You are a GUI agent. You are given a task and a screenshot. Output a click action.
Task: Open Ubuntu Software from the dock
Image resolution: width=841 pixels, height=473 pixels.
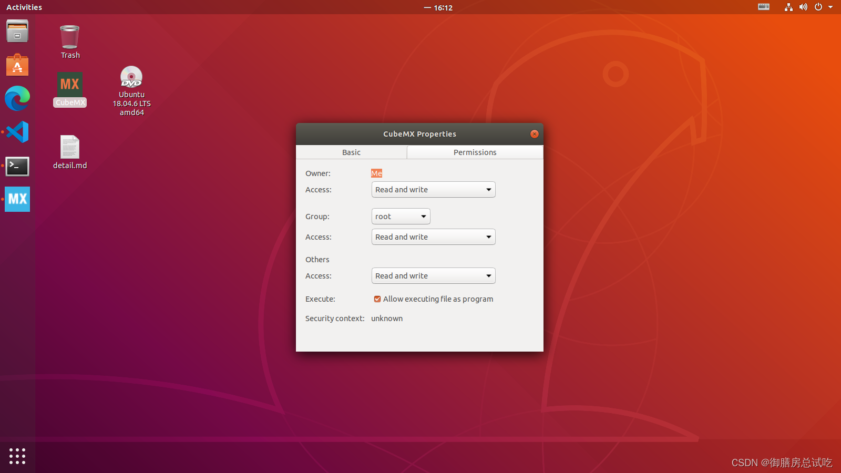pos(17,65)
